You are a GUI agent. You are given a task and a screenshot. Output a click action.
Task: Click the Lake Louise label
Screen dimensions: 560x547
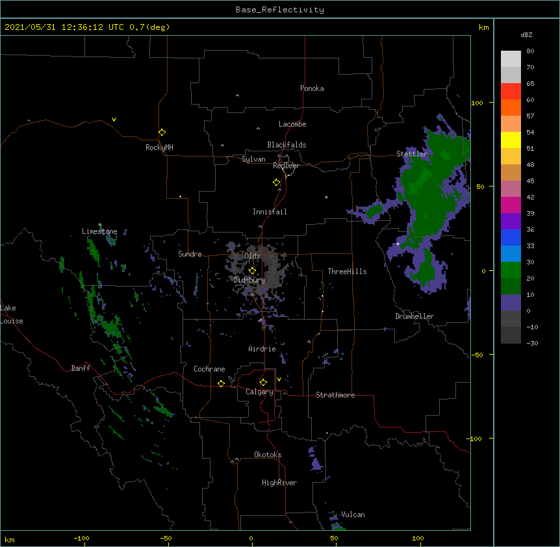12,314
